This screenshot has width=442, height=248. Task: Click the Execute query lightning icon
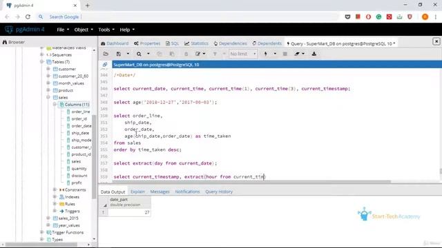coord(265,54)
